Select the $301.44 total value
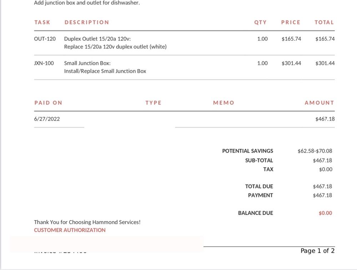Image resolution: width=357 pixels, height=270 pixels. [325, 63]
